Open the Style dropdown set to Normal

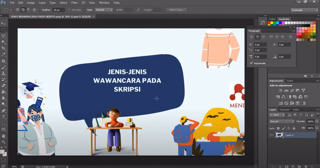(104, 10)
